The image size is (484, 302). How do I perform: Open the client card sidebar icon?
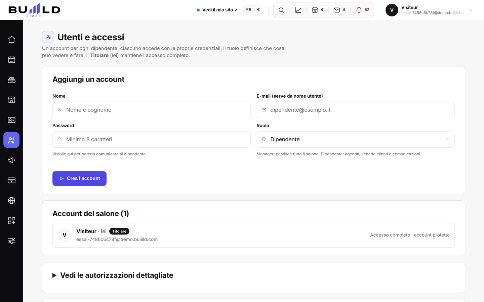(11, 120)
